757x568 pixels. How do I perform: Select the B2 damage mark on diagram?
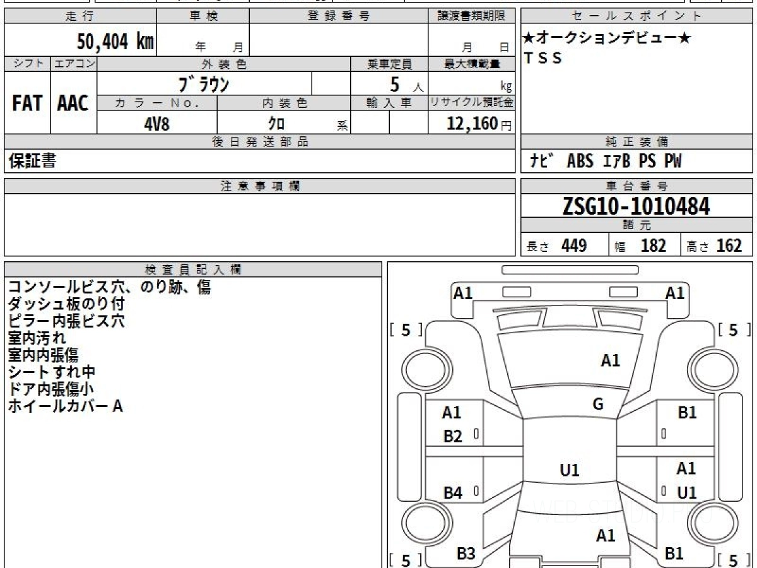pyautogui.click(x=453, y=436)
